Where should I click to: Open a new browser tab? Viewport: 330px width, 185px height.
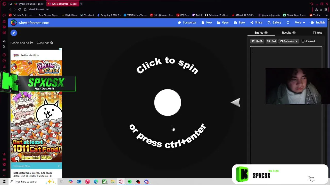[81, 4]
